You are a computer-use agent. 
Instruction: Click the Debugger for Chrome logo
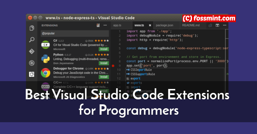point(45,73)
